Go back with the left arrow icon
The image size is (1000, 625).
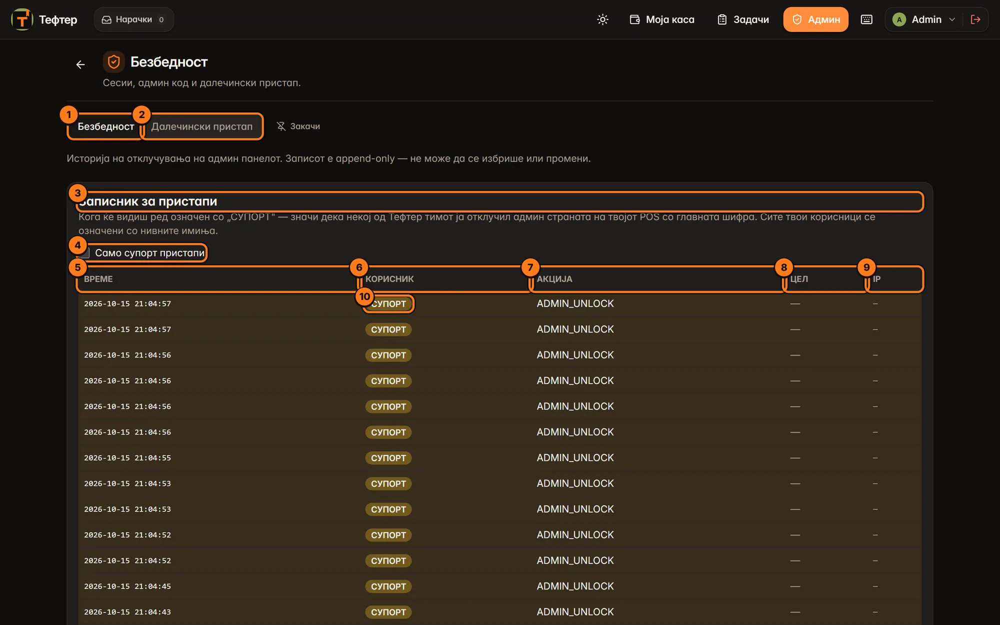tap(80, 64)
